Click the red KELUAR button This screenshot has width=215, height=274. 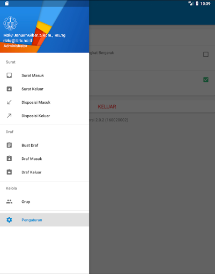[x=107, y=106]
